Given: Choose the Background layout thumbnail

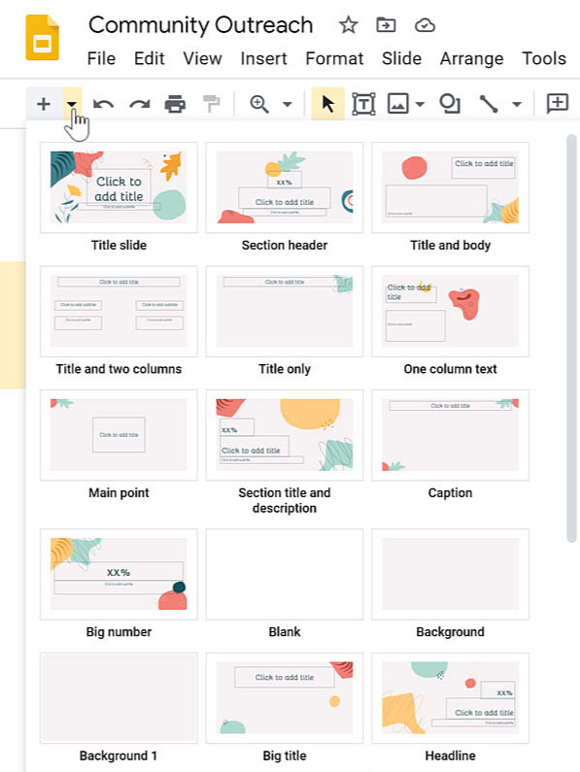Looking at the screenshot, I should coord(451,574).
